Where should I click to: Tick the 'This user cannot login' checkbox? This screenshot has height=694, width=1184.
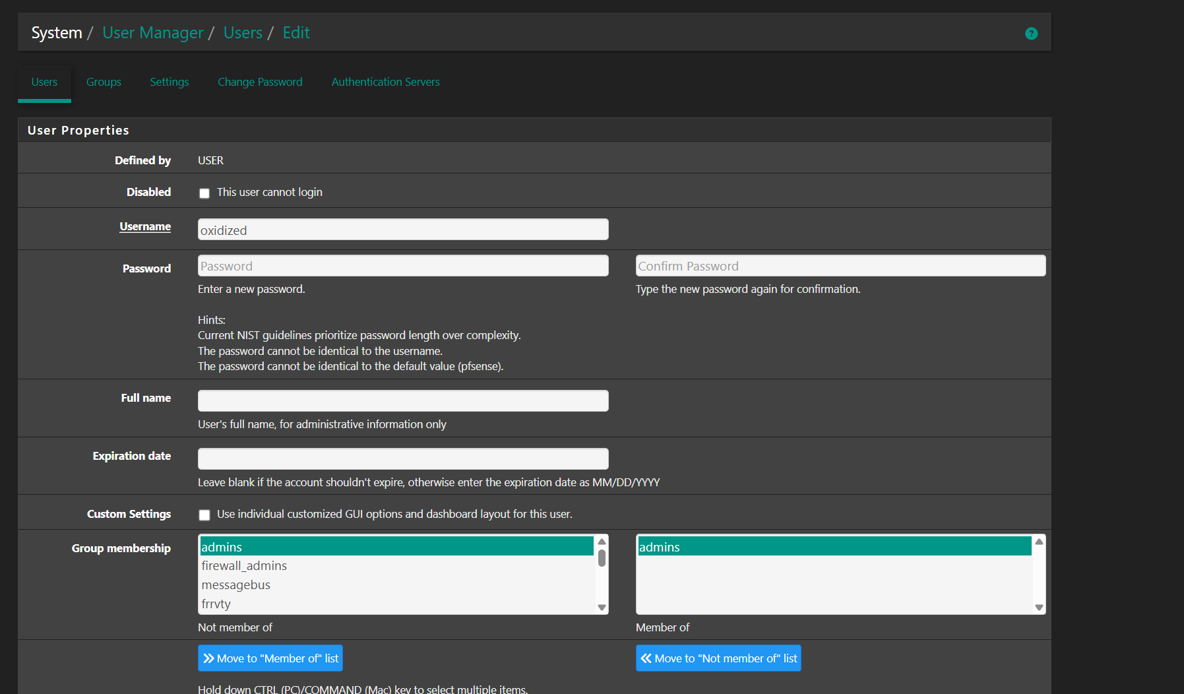(x=204, y=193)
